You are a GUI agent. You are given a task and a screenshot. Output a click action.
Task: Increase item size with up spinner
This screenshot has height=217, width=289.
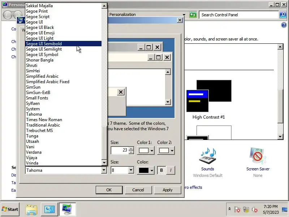(131, 149)
